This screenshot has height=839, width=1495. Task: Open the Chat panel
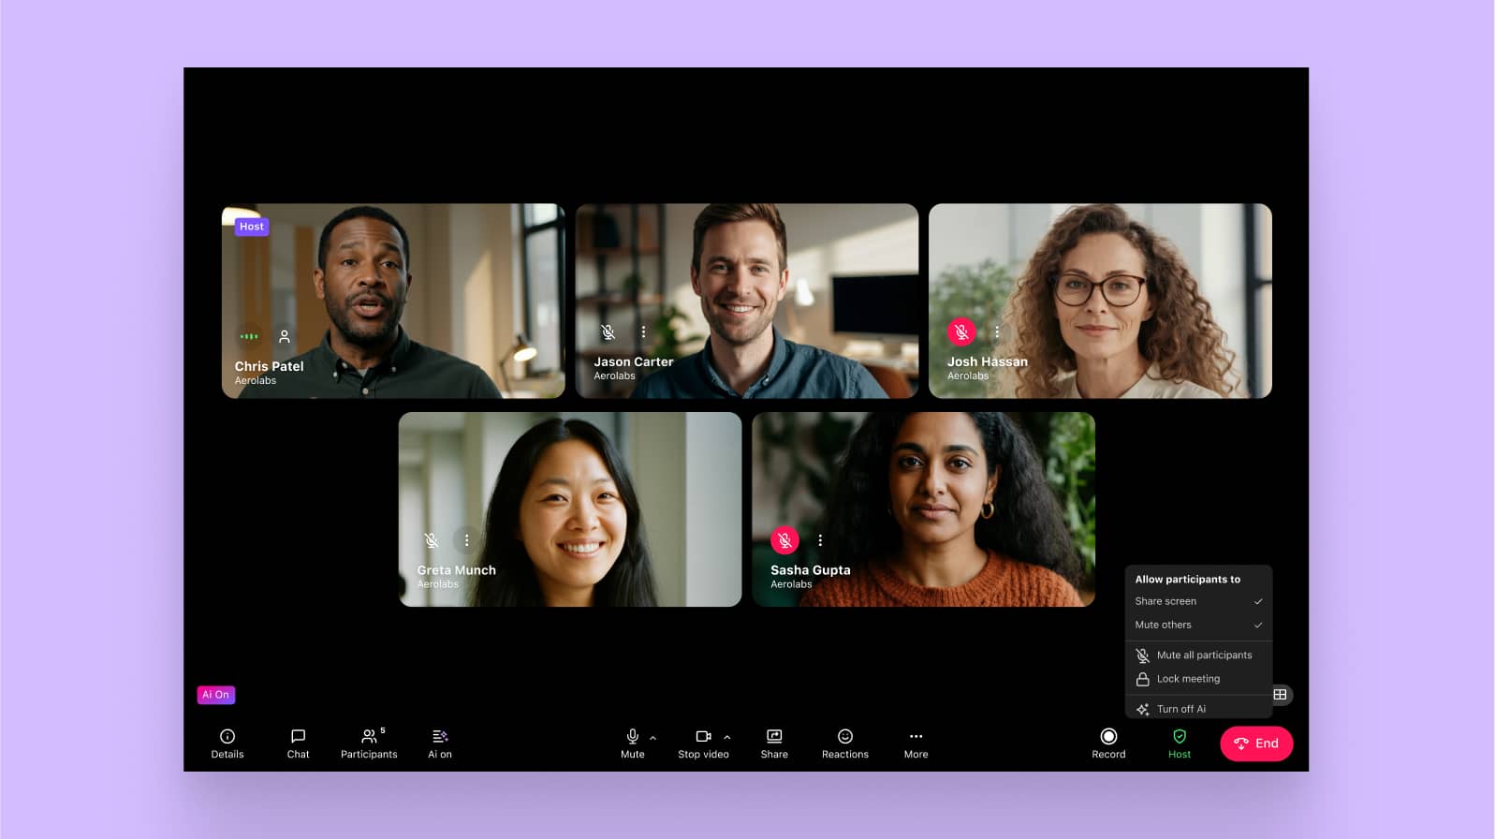298,743
